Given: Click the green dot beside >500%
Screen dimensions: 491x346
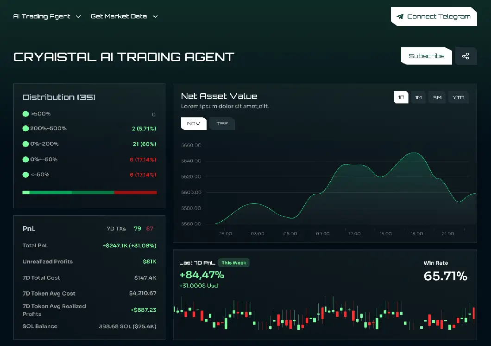Looking at the screenshot, I should [x=25, y=114].
